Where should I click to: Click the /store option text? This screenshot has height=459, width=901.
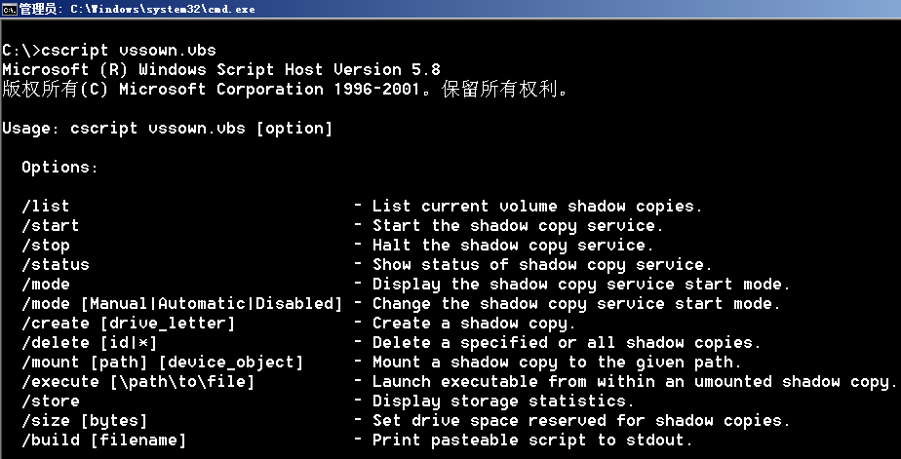pyautogui.click(x=51, y=401)
